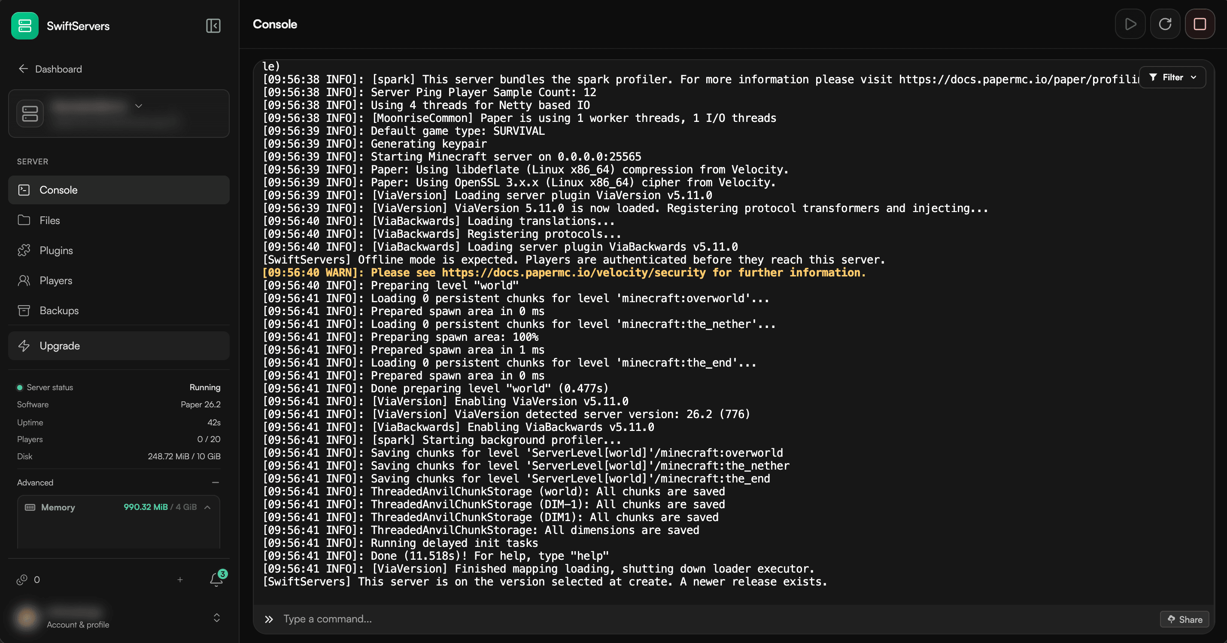Click the SERVER section label
The image size is (1227, 643).
click(x=32, y=161)
